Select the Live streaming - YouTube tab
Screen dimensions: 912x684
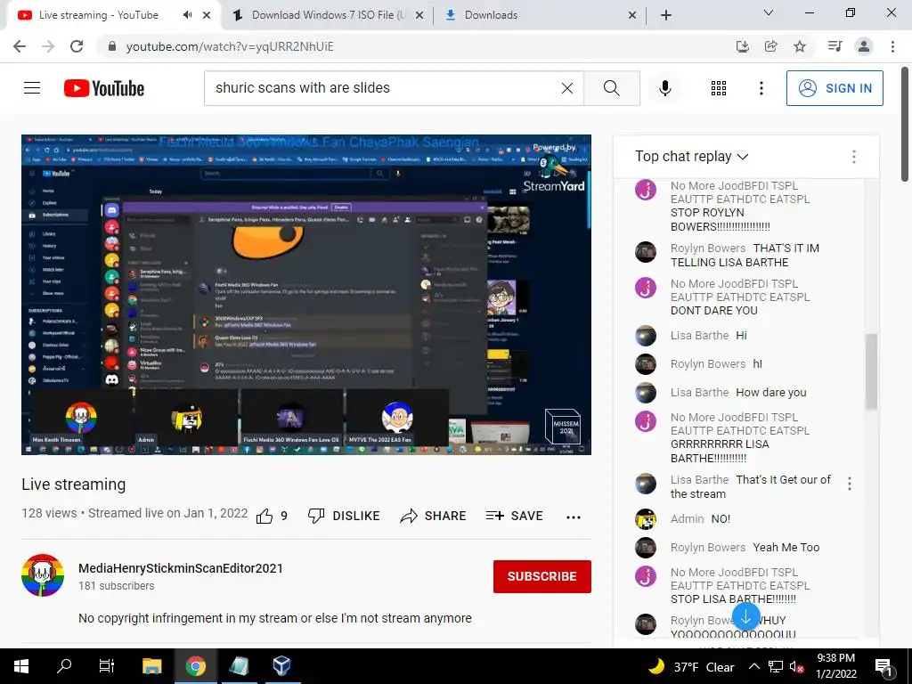tap(99, 15)
